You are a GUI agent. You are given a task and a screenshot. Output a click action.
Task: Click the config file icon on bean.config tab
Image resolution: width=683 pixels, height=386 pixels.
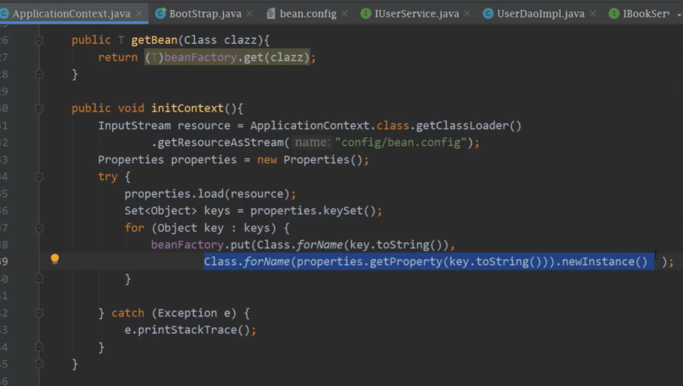point(271,14)
